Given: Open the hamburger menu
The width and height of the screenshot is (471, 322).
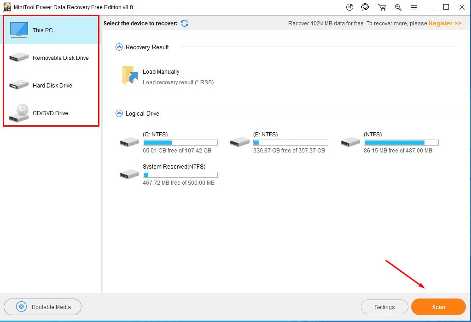Looking at the screenshot, I should (414, 7).
